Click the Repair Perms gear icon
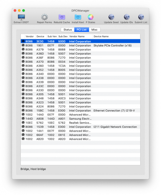The image size is (161, 195). point(44,17)
